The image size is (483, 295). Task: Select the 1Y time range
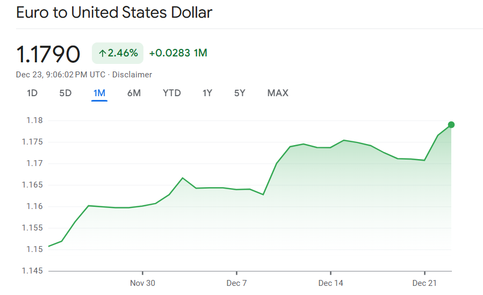207,93
